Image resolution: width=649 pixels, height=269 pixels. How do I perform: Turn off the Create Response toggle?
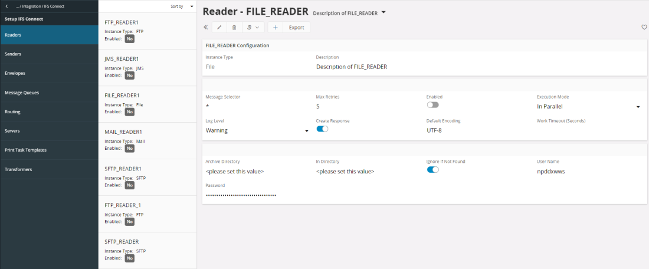point(322,129)
